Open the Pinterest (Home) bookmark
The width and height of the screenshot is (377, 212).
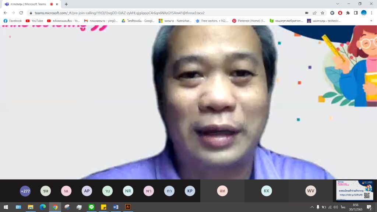[x=249, y=21]
